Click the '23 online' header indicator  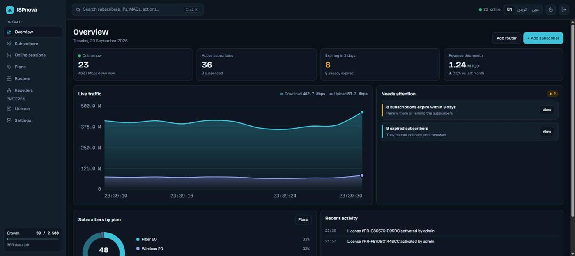(x=490, y=9)
